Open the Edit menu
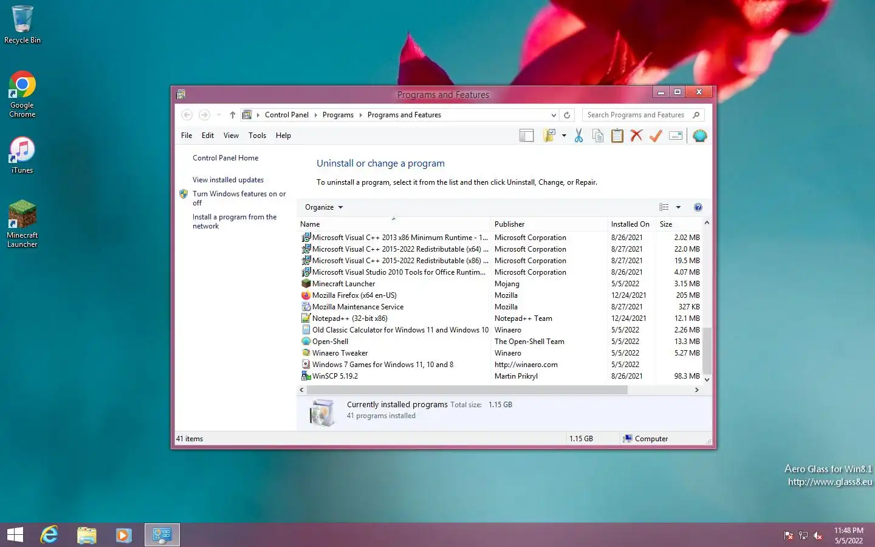The height and width of the screenshot is (547, 875). coord(208,136)
